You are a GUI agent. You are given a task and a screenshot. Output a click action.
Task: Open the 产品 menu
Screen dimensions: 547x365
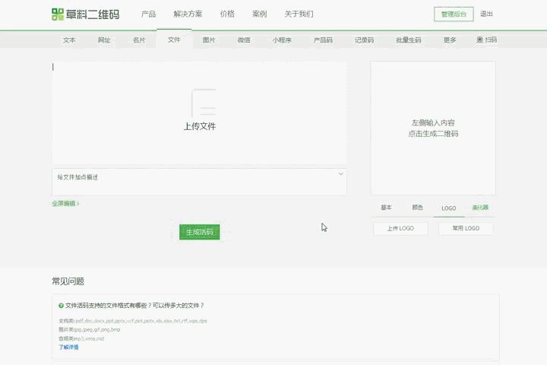coord(149,14)
